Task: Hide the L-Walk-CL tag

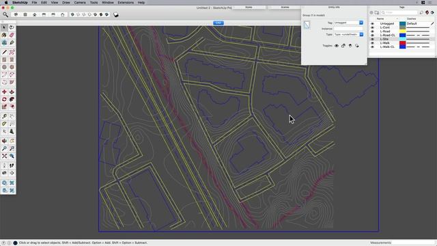Action: (x=372, y=47)
